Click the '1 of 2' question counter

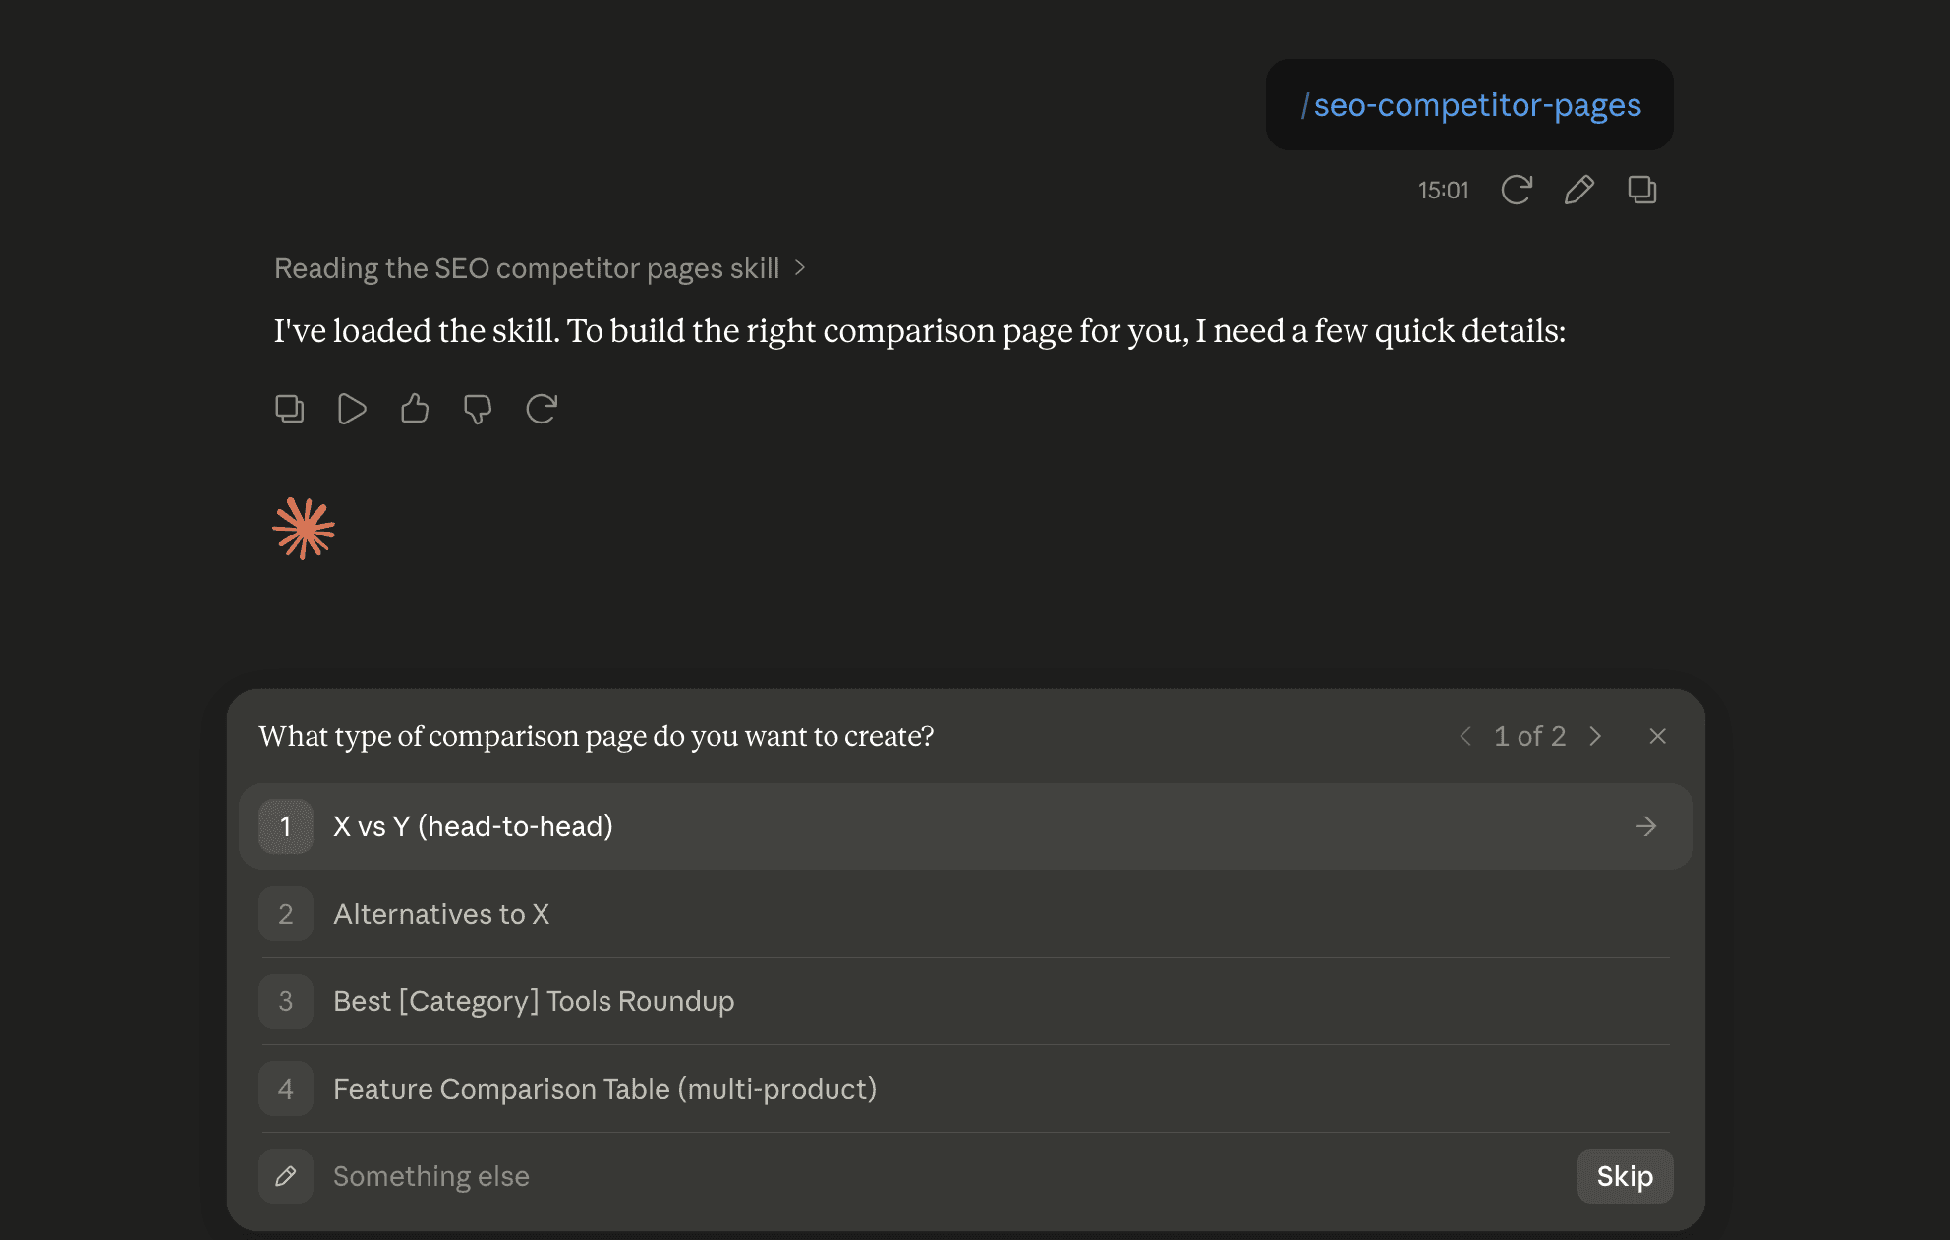[1530, 736]
